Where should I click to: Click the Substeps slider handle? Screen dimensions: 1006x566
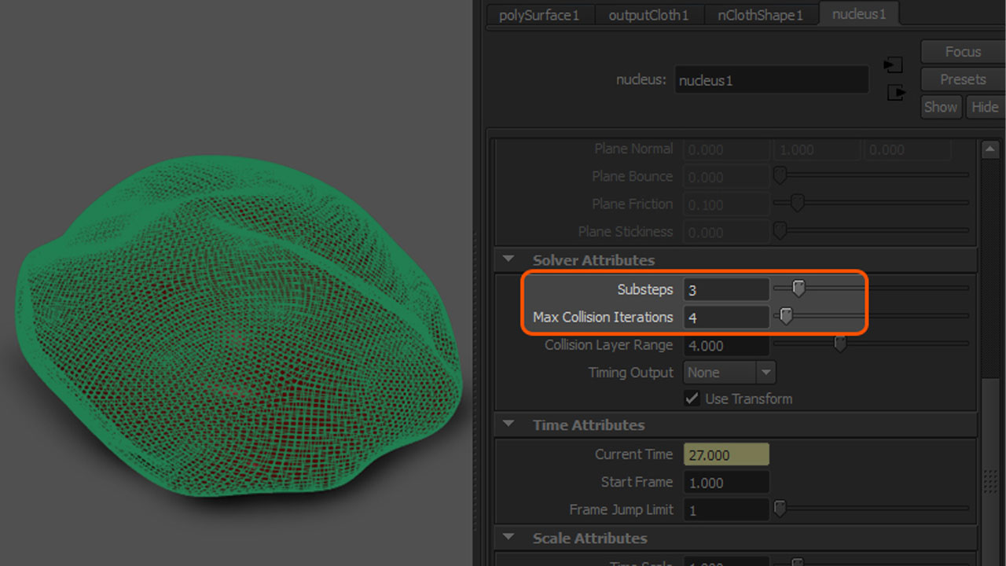point(799,289)
